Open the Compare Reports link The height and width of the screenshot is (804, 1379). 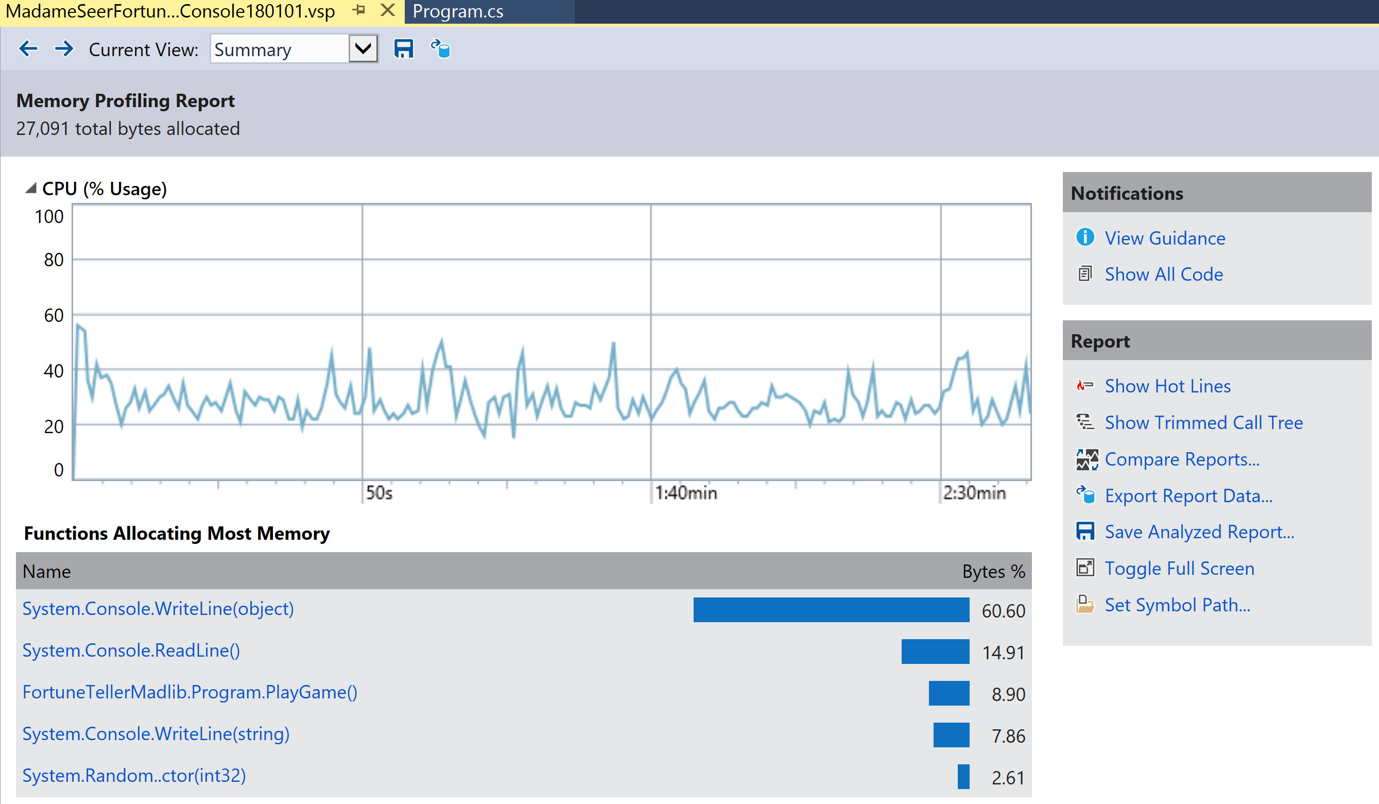click(x=1182, y=459)
